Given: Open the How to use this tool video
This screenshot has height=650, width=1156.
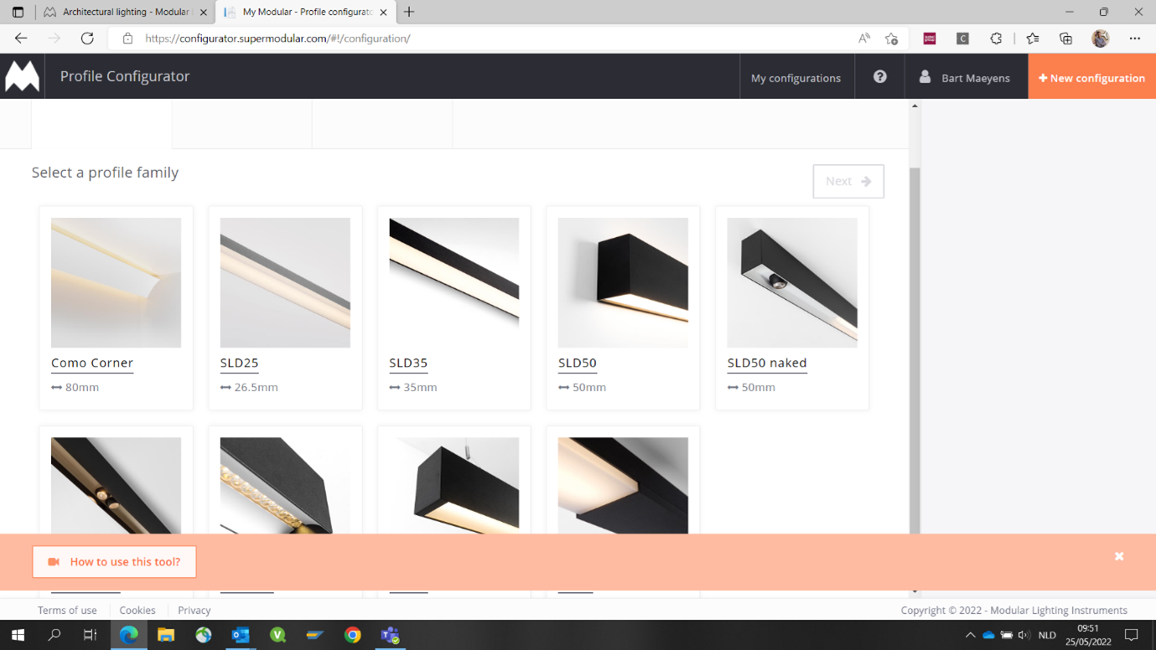Looking at the screenshot, I should [114, 562].
